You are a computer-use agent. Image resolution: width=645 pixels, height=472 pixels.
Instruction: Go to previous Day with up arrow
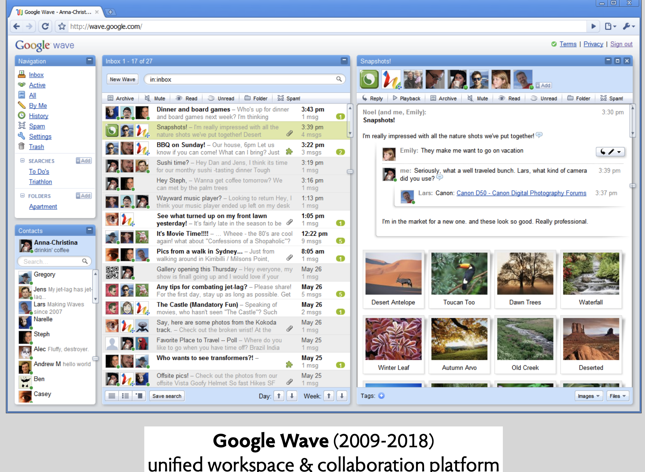pos(279,396)
